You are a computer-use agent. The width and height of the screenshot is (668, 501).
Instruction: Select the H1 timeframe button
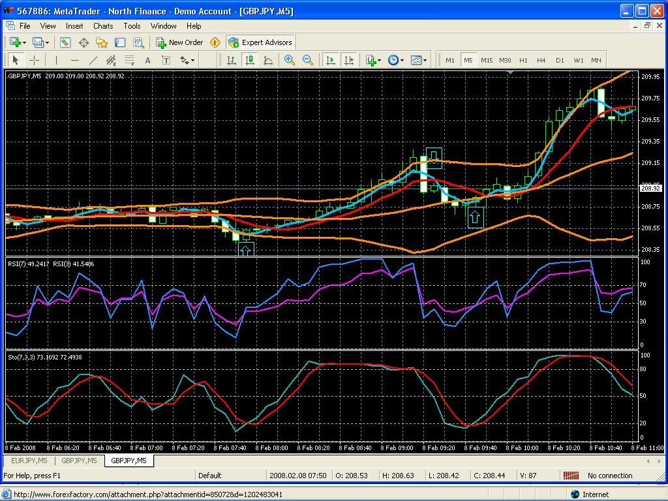(x=523, y=60)
